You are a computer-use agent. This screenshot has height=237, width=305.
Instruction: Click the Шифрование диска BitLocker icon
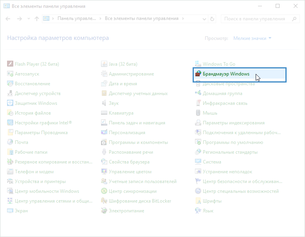coord(104,201)
